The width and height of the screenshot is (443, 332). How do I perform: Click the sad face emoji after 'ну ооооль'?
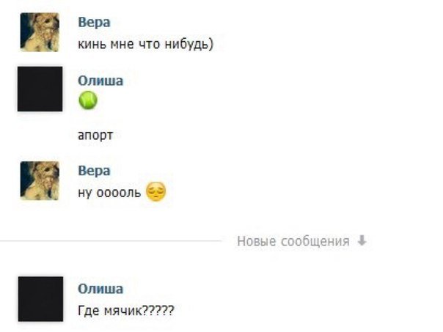(x=155, y=191)
